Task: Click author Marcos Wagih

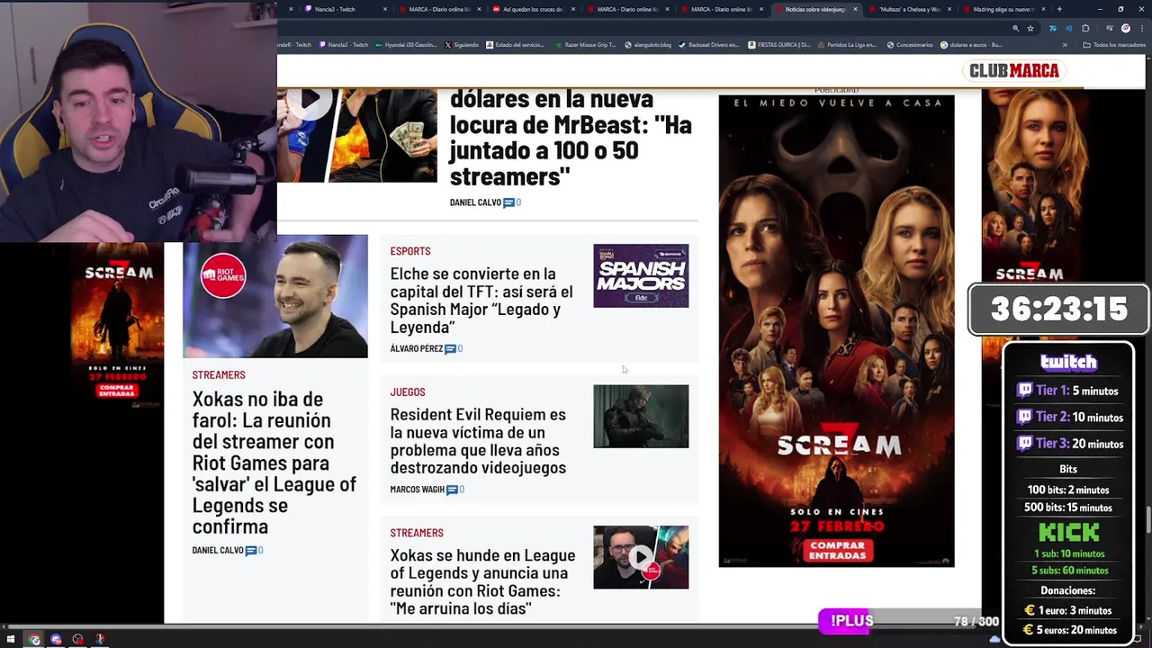Action: point(418,490)
